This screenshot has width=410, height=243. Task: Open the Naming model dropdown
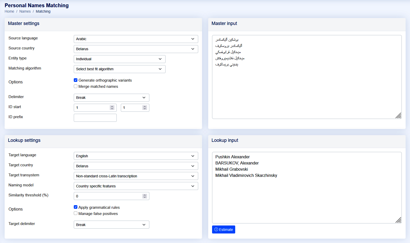coord(136,186)
